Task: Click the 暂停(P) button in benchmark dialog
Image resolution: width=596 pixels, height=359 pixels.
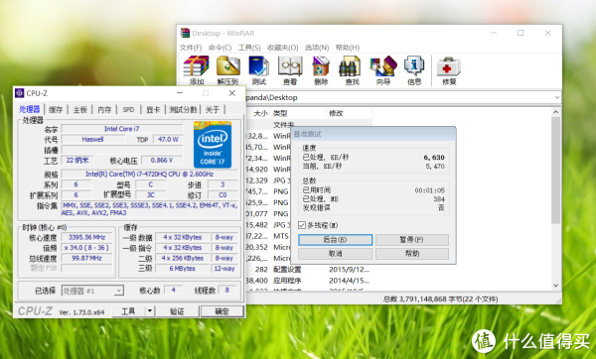Action: (x=412, y=240)
